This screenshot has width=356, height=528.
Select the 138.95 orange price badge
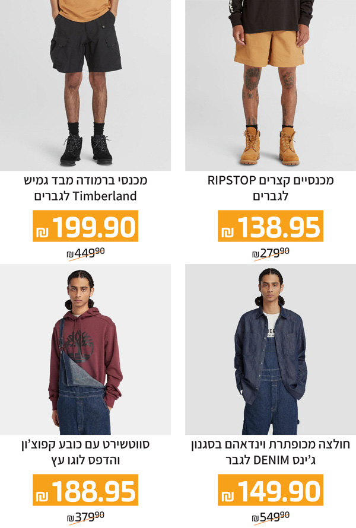click(271, 226)
